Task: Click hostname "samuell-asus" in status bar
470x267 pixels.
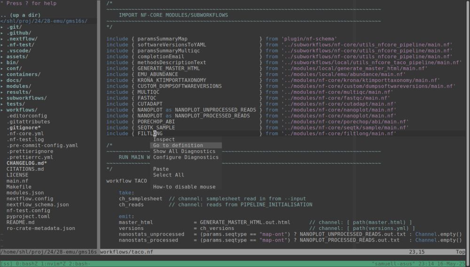Action: click(392, 264)
